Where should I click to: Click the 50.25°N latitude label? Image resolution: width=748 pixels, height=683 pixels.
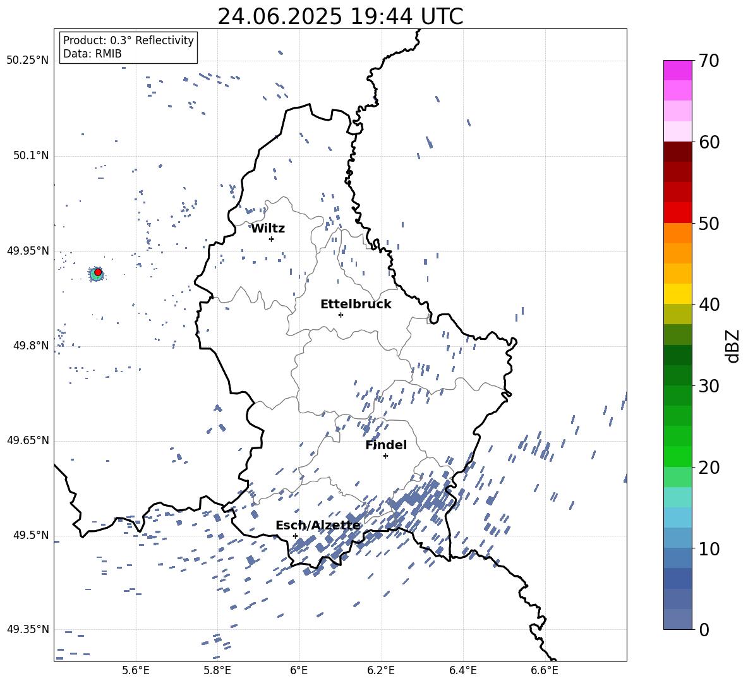(28, 61)
